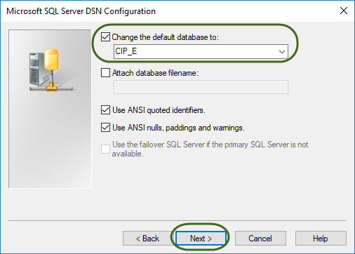The height and width of the screenshot is (254, 355).
Task: Cancel the DSN configuration
Action: tap(260, 239)
